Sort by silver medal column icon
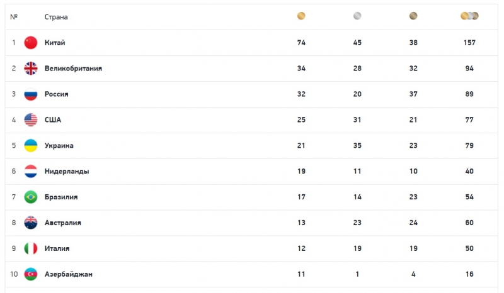This screenshot has height=293, width=504. click(x=357, y=16)
